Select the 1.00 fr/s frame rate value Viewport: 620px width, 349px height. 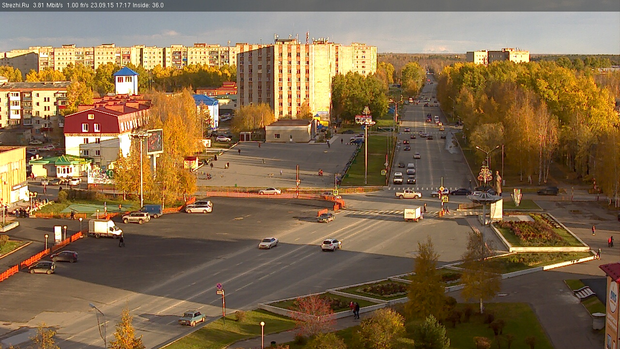tap(78, 5)
